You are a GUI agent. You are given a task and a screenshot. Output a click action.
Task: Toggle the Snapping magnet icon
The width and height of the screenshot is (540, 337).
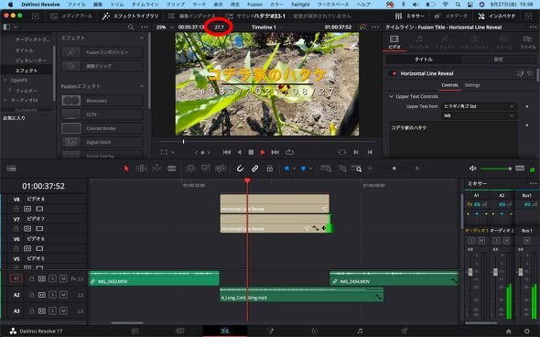pos(240,168)
